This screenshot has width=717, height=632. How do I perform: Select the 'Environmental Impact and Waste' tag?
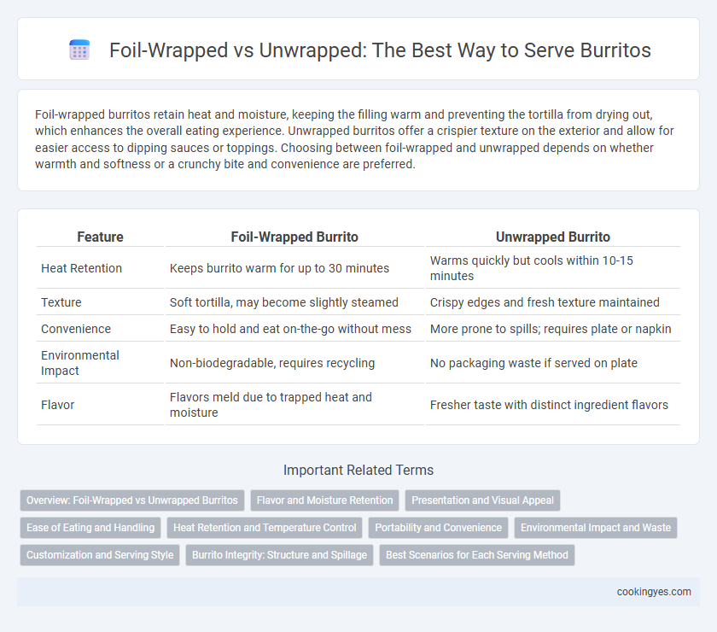click(x=596, y=528)
